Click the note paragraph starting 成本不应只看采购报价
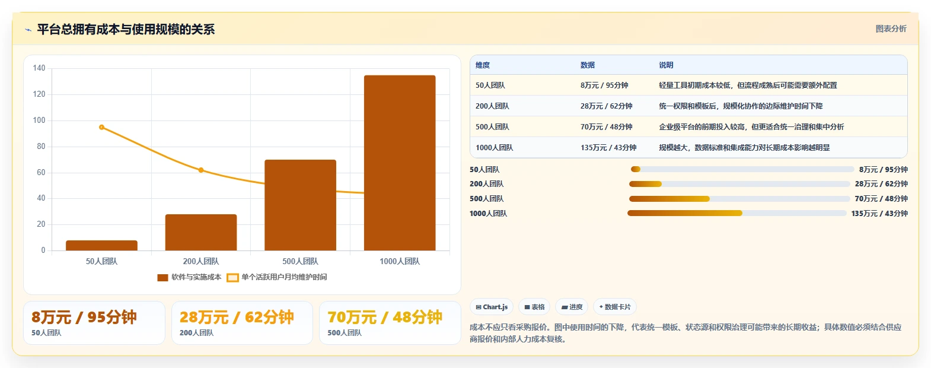The image size is (931, 368). pyautogui.click(x=686, y=333)
